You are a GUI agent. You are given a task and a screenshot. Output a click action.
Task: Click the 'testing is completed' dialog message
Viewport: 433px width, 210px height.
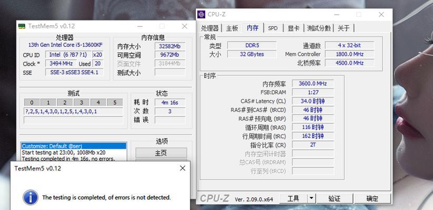pyautogui.click(x=107, y=197)
